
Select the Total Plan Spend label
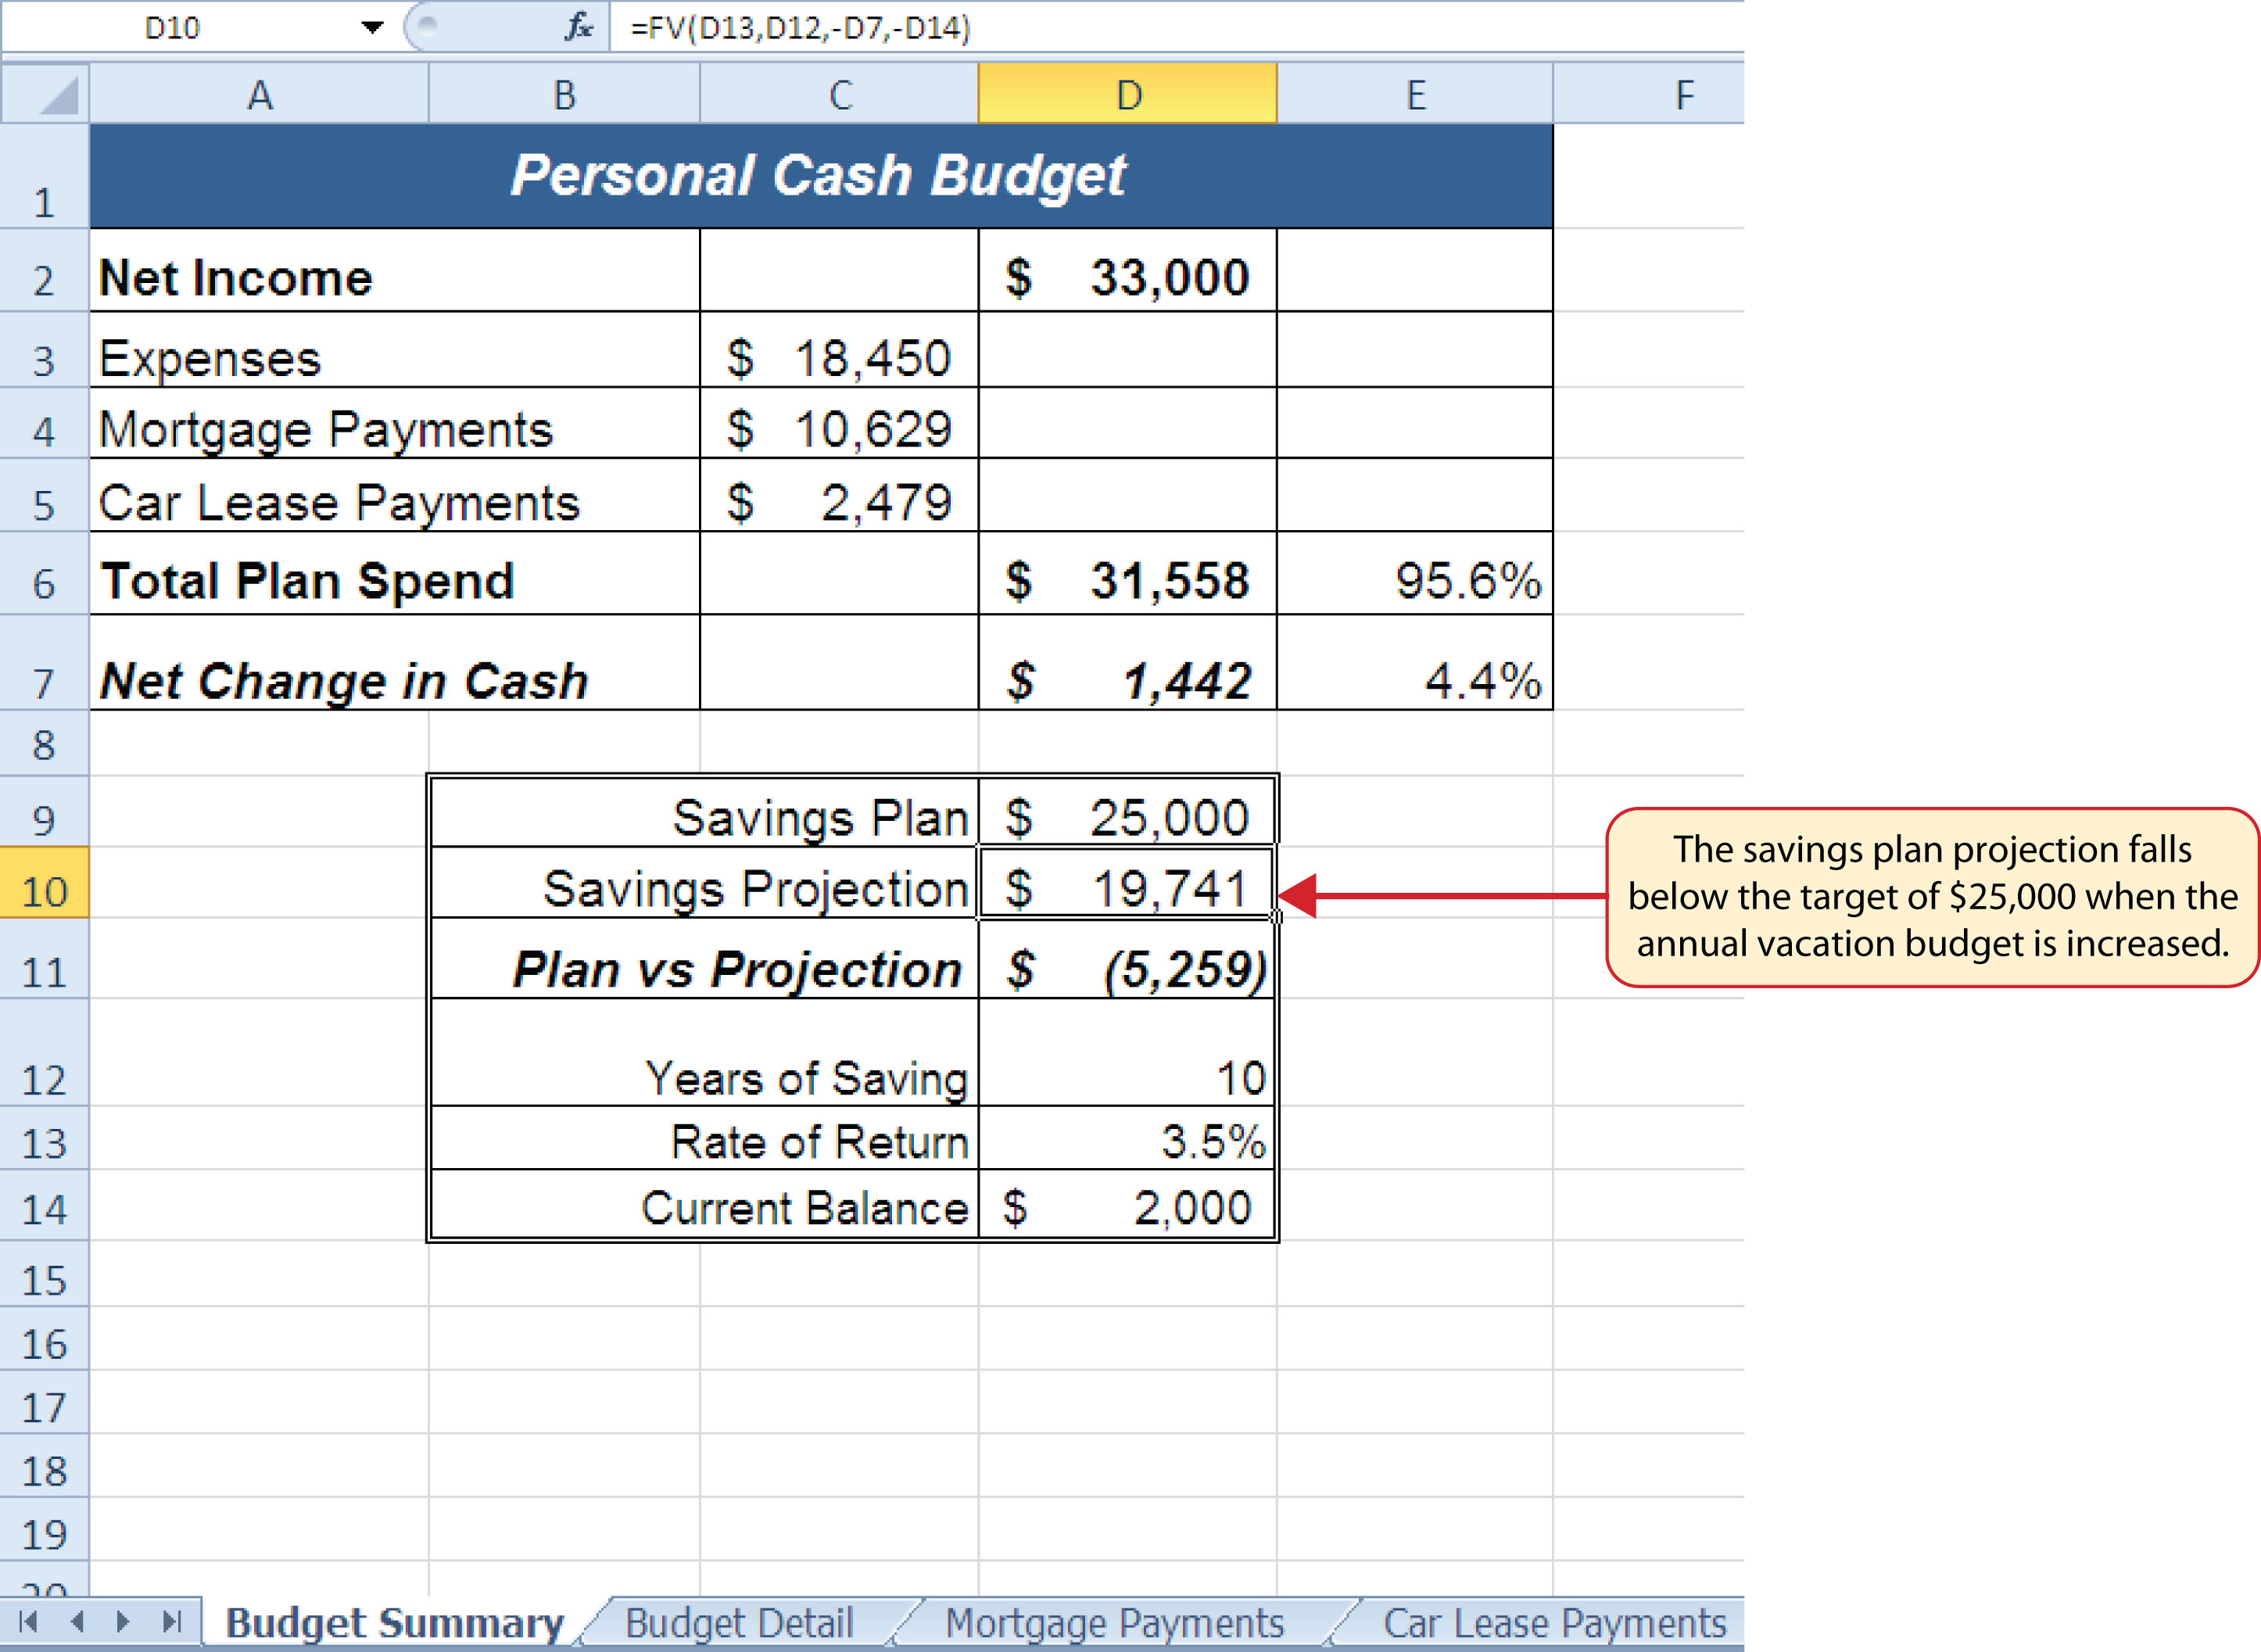pyautogui.click(x=395, y=573)
